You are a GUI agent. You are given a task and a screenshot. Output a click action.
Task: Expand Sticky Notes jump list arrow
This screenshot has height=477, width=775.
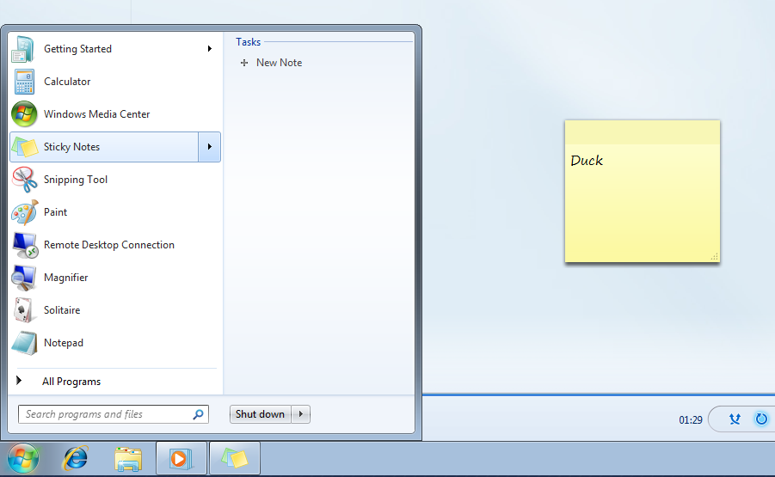(x=210, y=147)
